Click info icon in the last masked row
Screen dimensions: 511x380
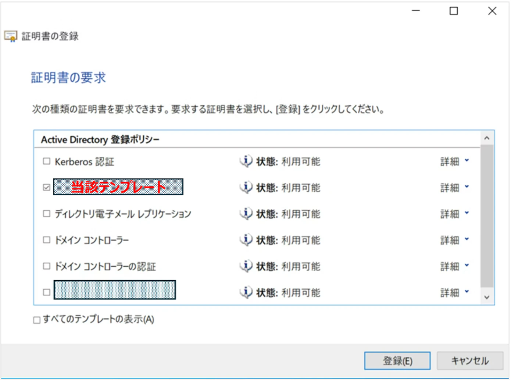246,292
